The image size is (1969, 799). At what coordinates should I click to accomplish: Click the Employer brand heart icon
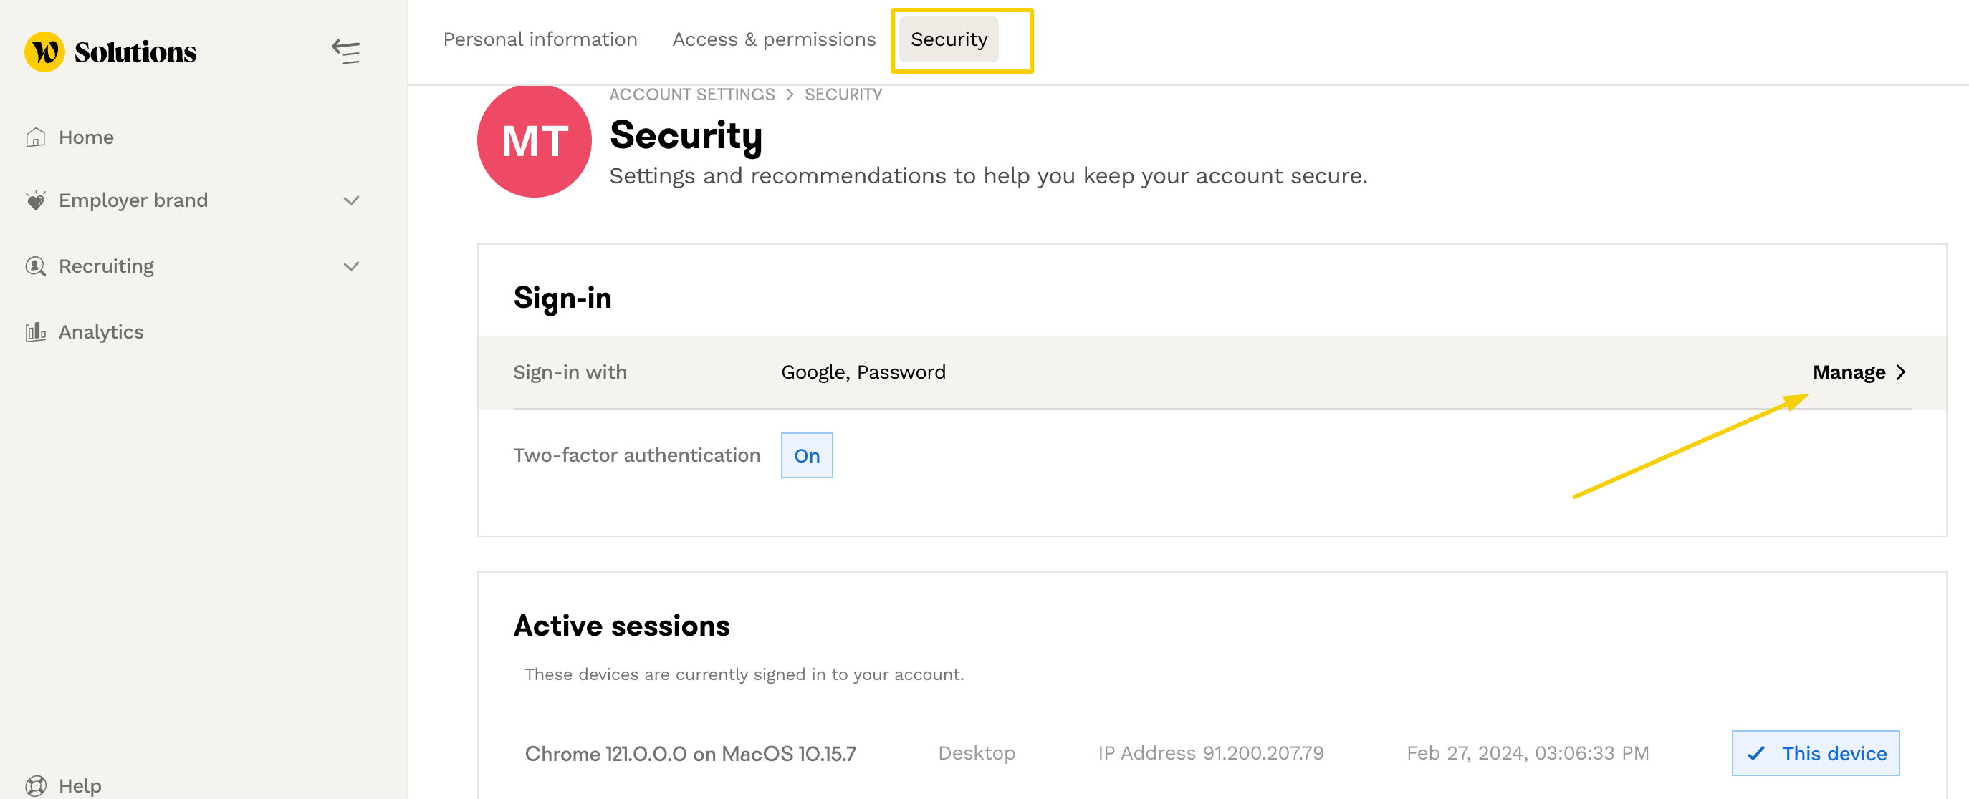35,200
